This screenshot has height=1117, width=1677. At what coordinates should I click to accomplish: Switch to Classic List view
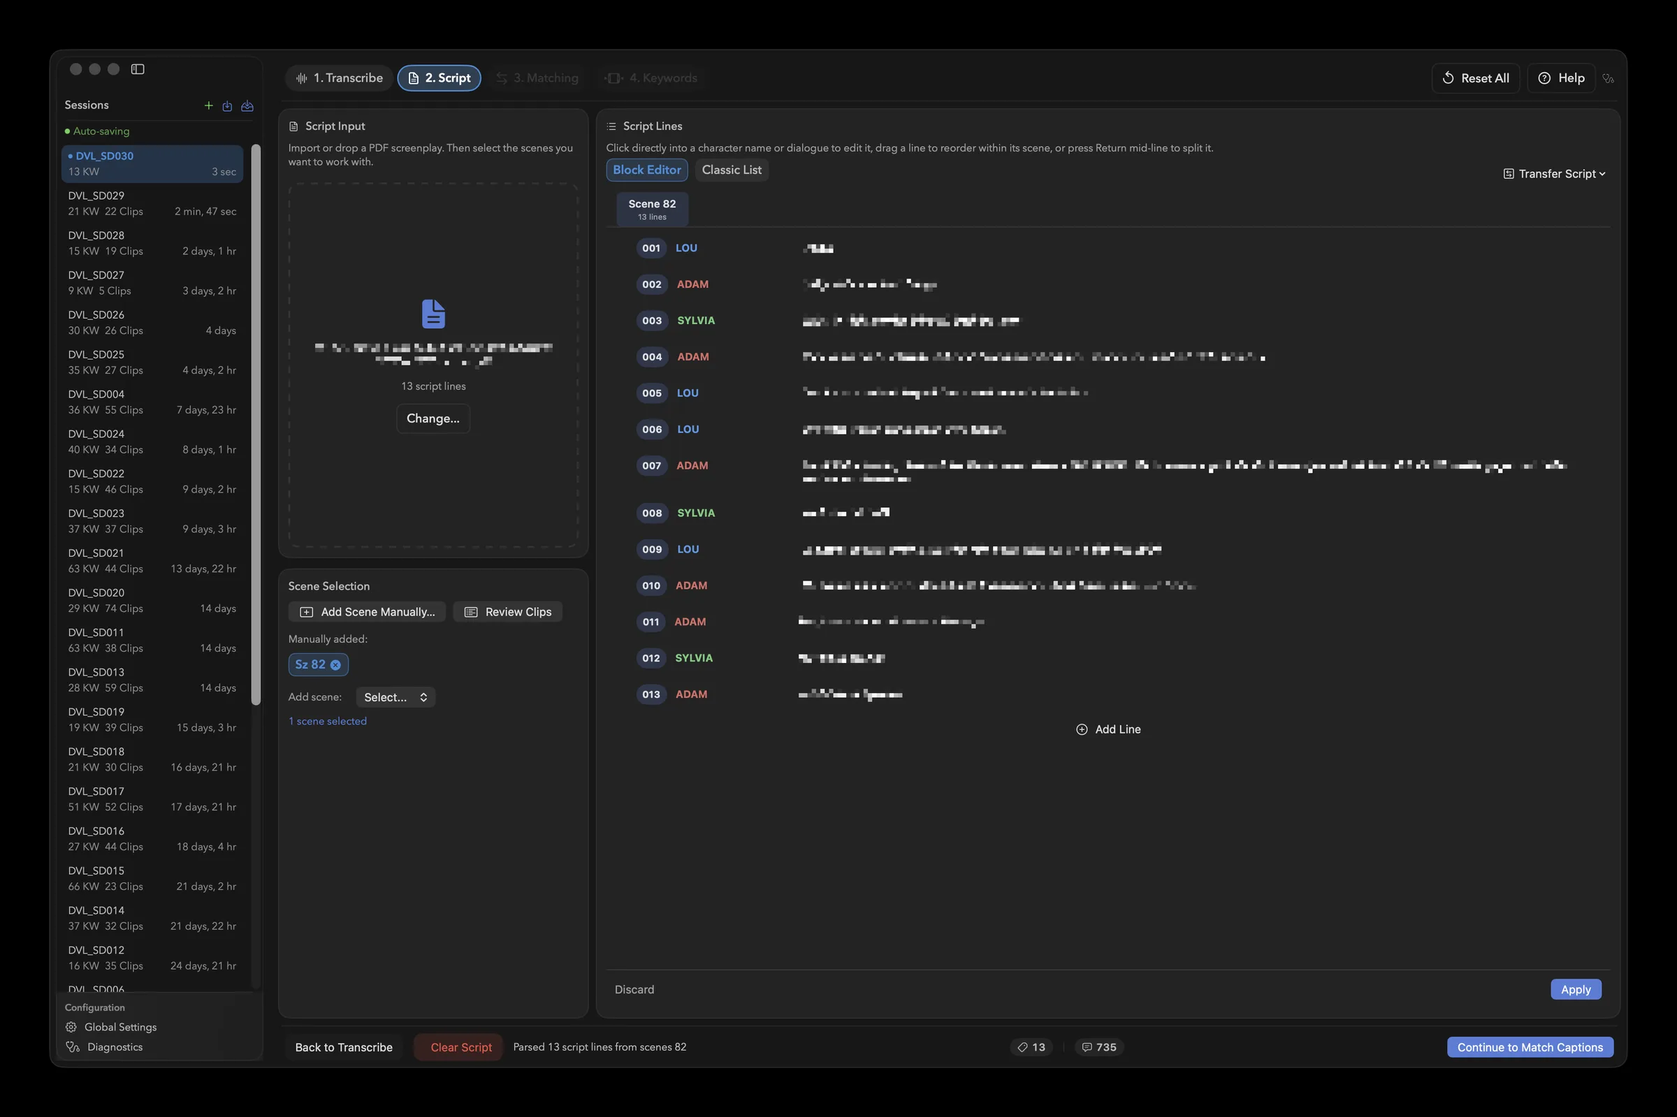[732, 170]
